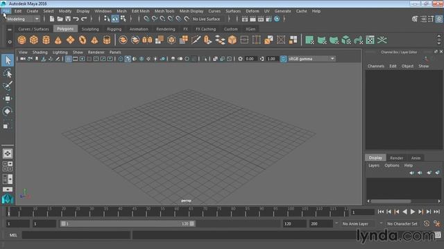The image size is (444, 249).
Task: Switch to single perspective view layout
Action: tap(8, 154)
